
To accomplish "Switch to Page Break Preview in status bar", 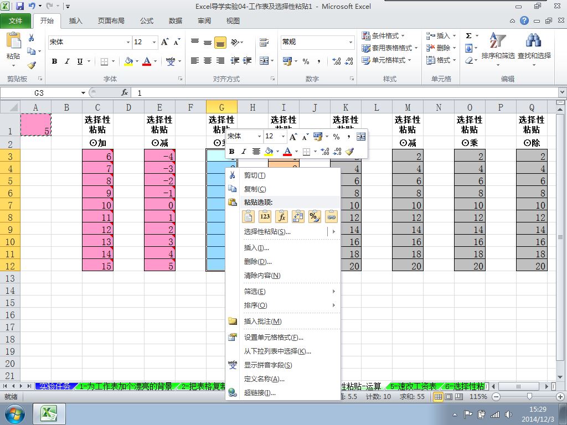I will click(459, 397).
